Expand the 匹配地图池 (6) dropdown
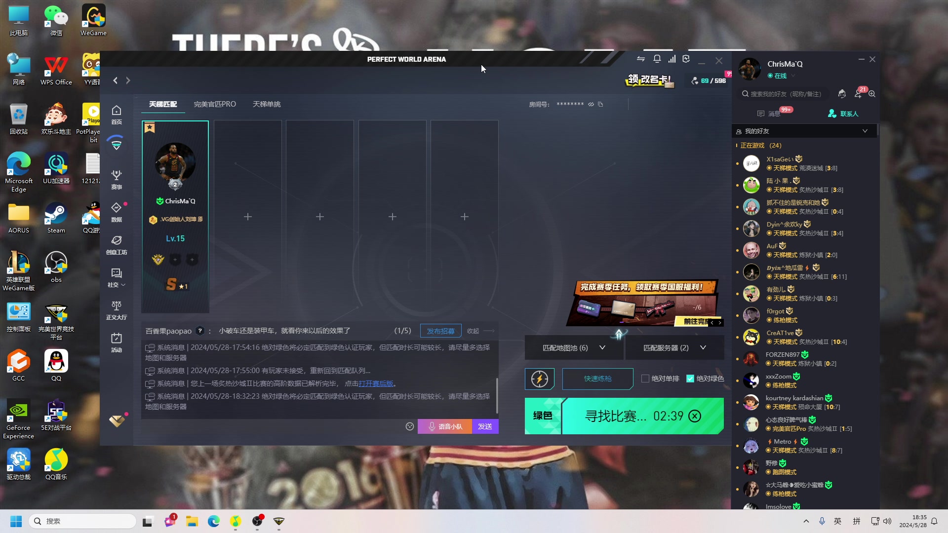This screenshot has height=533, width=948. pyautogui.click(x=575, y=348)
